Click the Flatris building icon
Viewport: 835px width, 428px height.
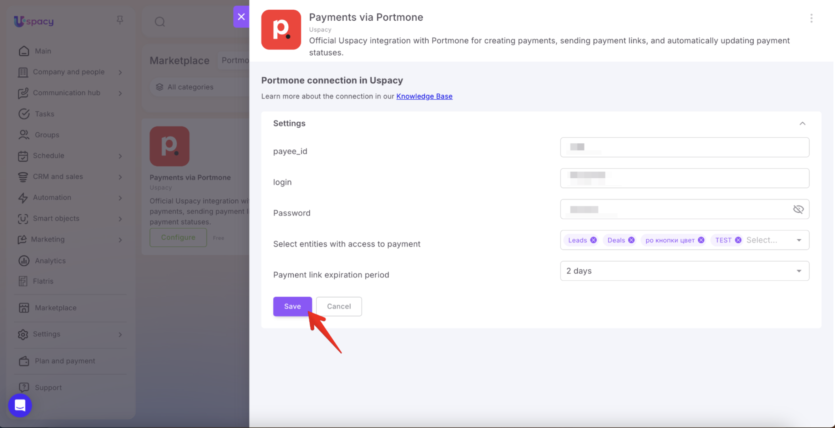(x=23, y=281)
